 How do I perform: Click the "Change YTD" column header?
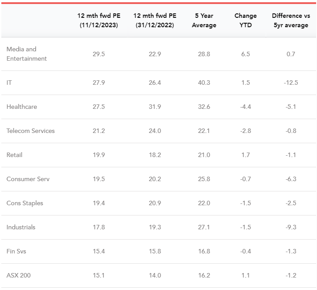click(x=246, y=21)
